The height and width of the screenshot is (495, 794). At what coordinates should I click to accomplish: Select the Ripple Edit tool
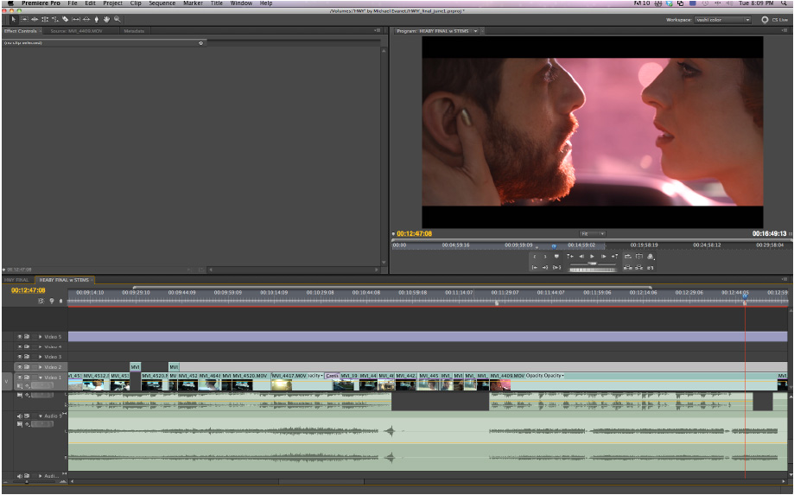[35, 19]
